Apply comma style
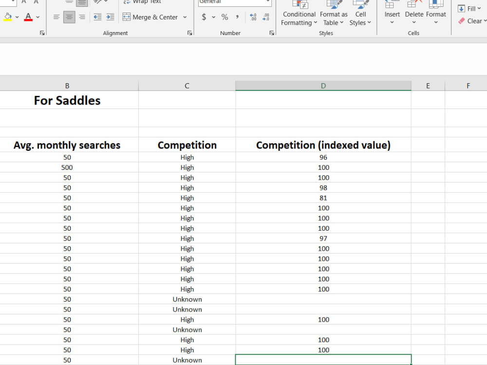487x365 pixels. [x=237, y=17]
